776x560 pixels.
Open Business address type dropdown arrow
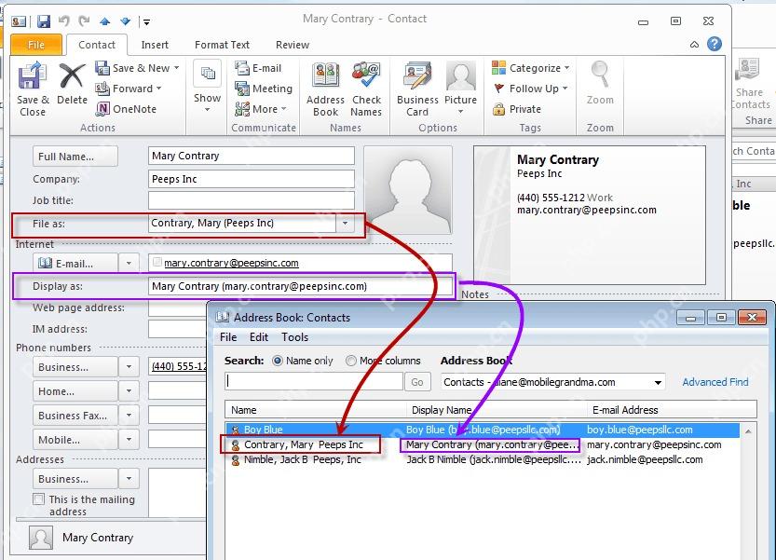click(x=129, y=479)
